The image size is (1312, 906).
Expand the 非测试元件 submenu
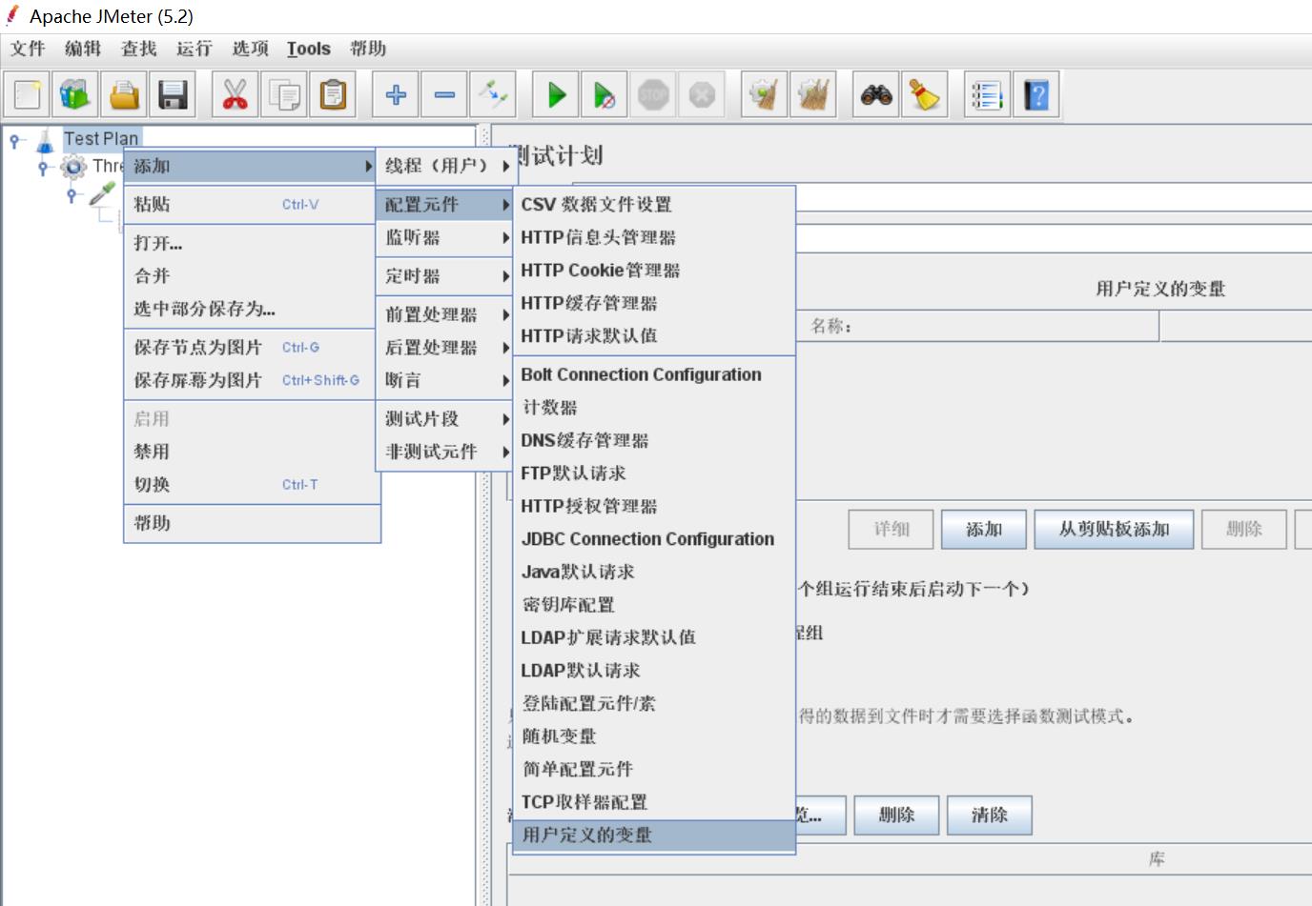pyautogui.click(x=446, y=452)
